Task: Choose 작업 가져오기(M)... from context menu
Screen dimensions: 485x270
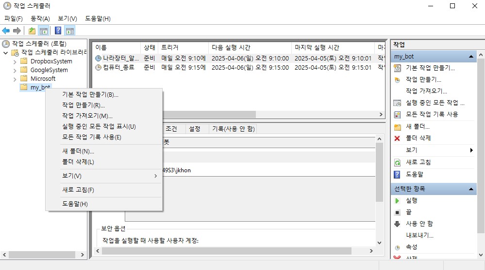Action: [104, 116]
